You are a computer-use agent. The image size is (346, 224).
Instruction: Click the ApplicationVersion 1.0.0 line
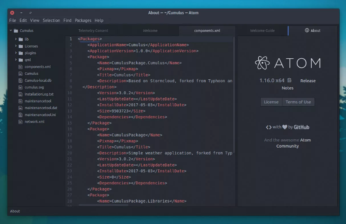[143, 51]
